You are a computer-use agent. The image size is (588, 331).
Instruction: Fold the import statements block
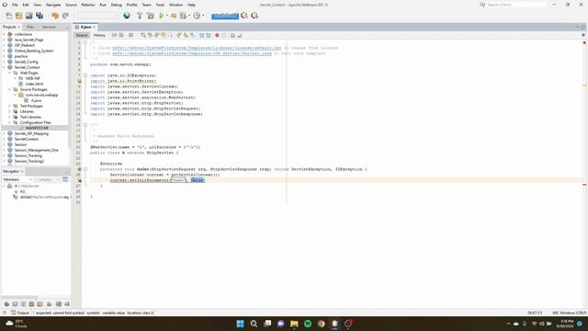85,75
